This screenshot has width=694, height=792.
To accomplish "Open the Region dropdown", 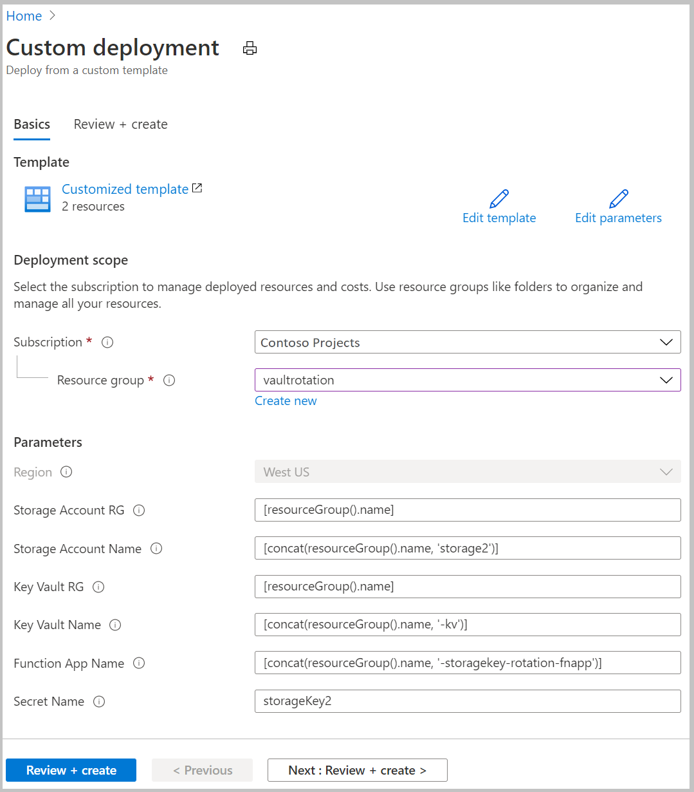I will click(666, 472).
